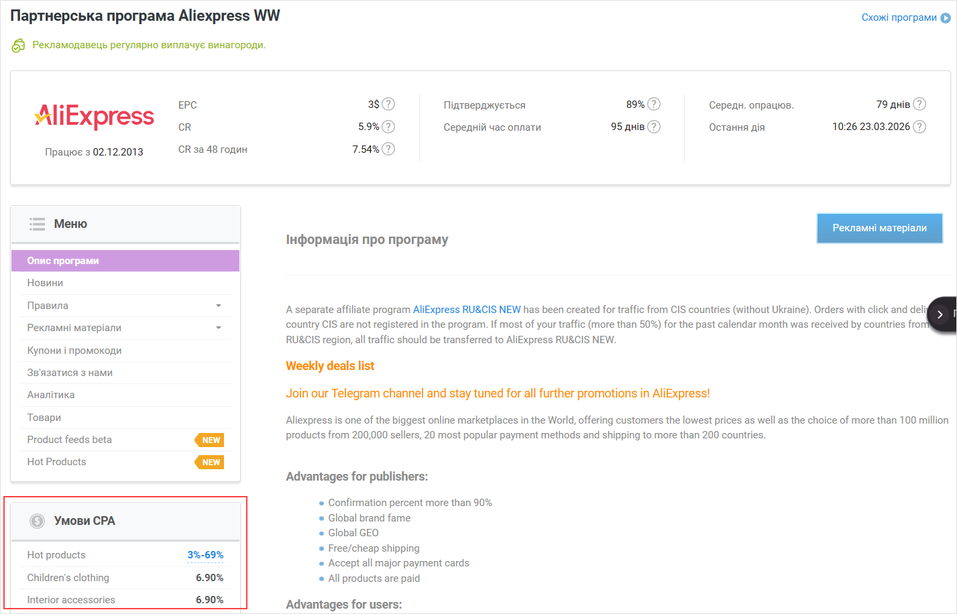Select Опис програми in the menu
Image resolution: width=957 pixels, height=614 pixels.
[63, 261]
